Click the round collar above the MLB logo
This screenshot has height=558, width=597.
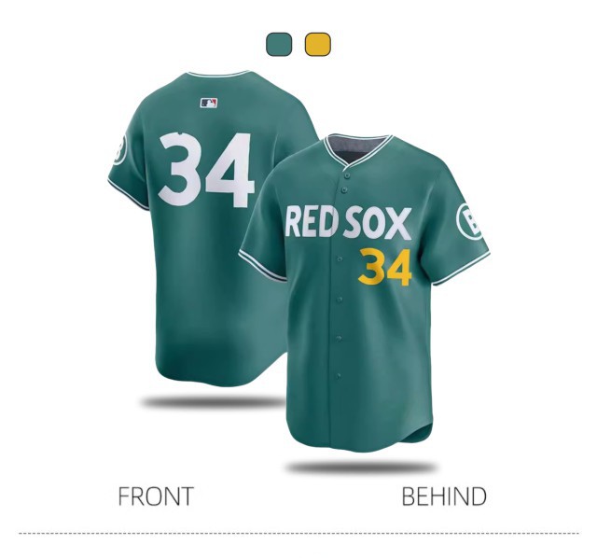(x=217, y=73)
